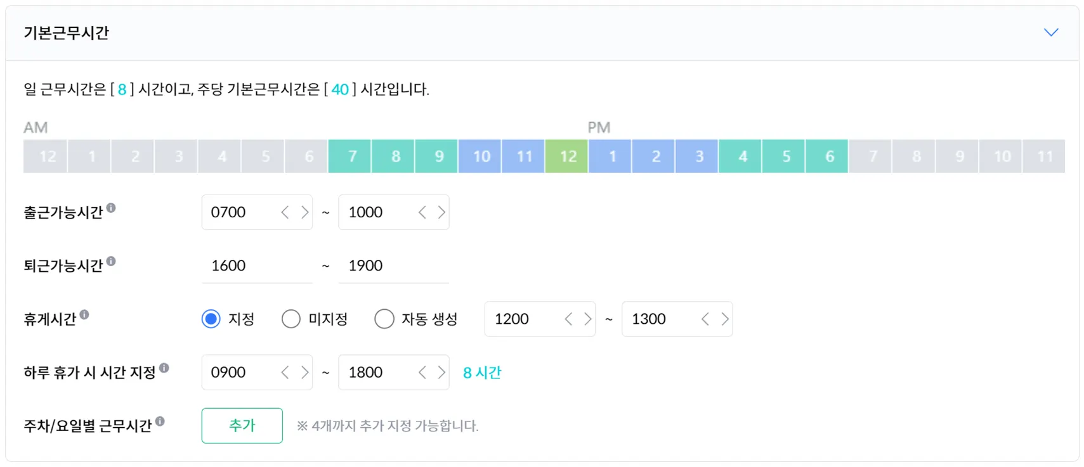Select the 미지정 break option
This screenshot has width=1084, height=467.
291,319
